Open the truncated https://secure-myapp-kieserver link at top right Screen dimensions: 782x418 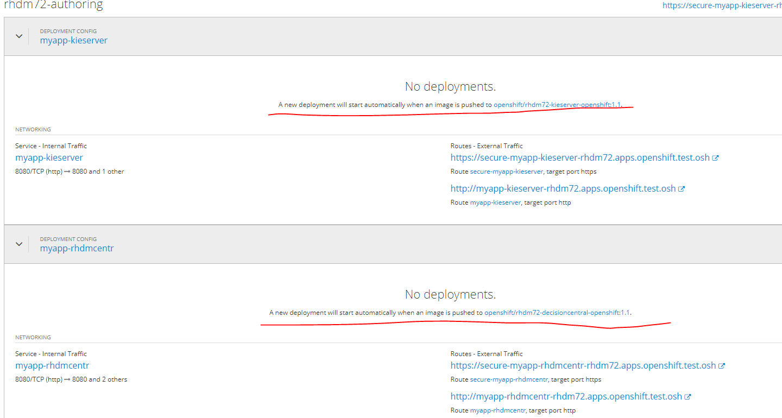[x=722, y=5]
